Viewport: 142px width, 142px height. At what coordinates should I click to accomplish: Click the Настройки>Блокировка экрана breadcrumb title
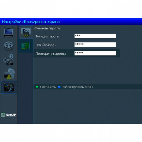click(x=31, y=22)
